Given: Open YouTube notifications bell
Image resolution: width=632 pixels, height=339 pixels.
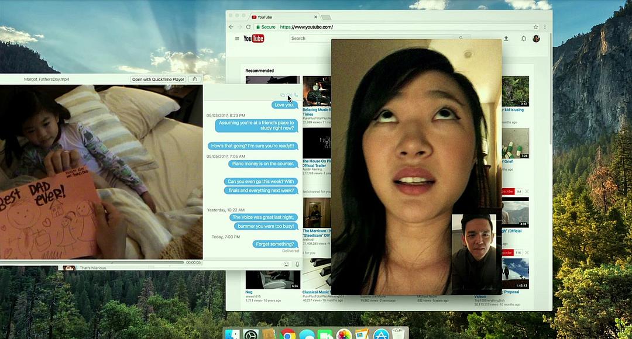Looking at the screenshot, I should pos(524,39).
